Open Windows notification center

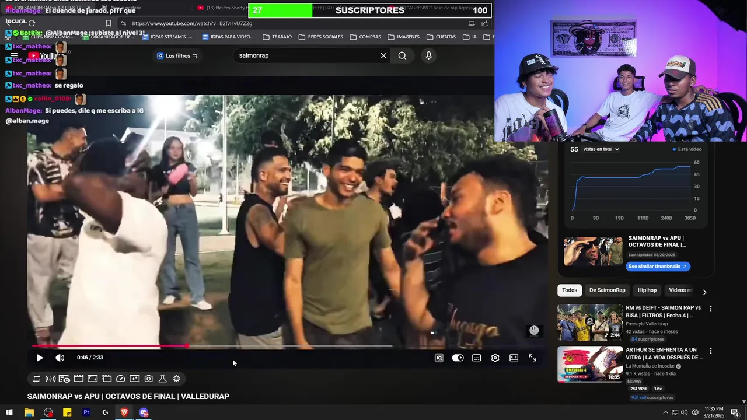tap(735, 412)
